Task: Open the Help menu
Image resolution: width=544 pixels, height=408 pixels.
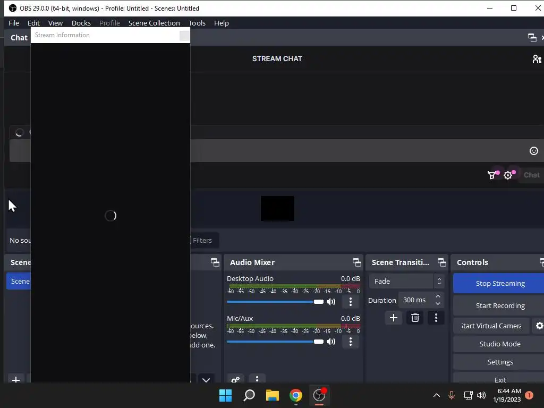Action: click(222, 23)
